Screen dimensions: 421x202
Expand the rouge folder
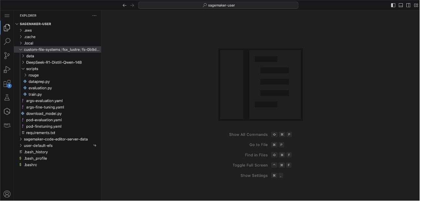(x=57, y=75)
